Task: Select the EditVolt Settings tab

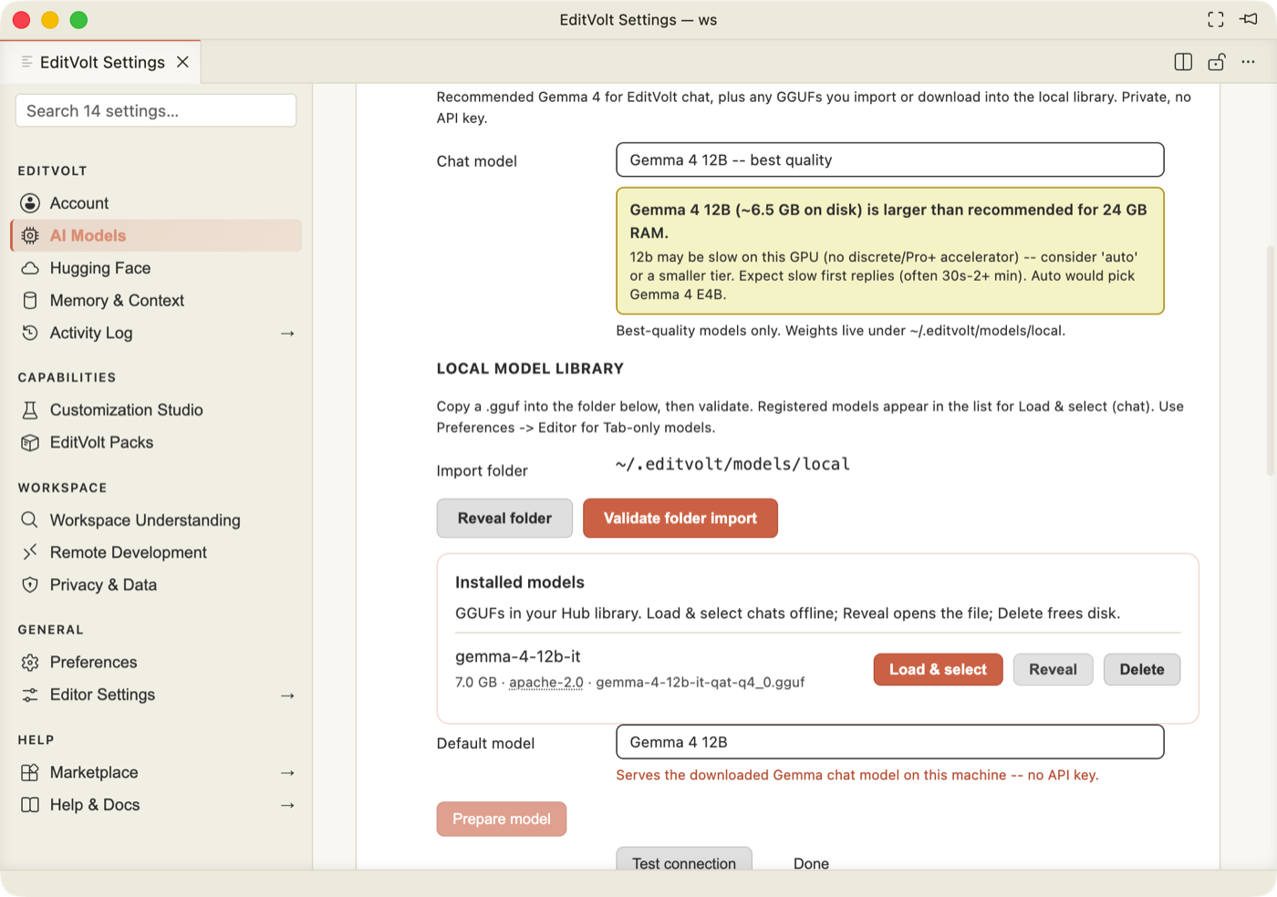Action: pyautogui.click(x=100, y=62)
